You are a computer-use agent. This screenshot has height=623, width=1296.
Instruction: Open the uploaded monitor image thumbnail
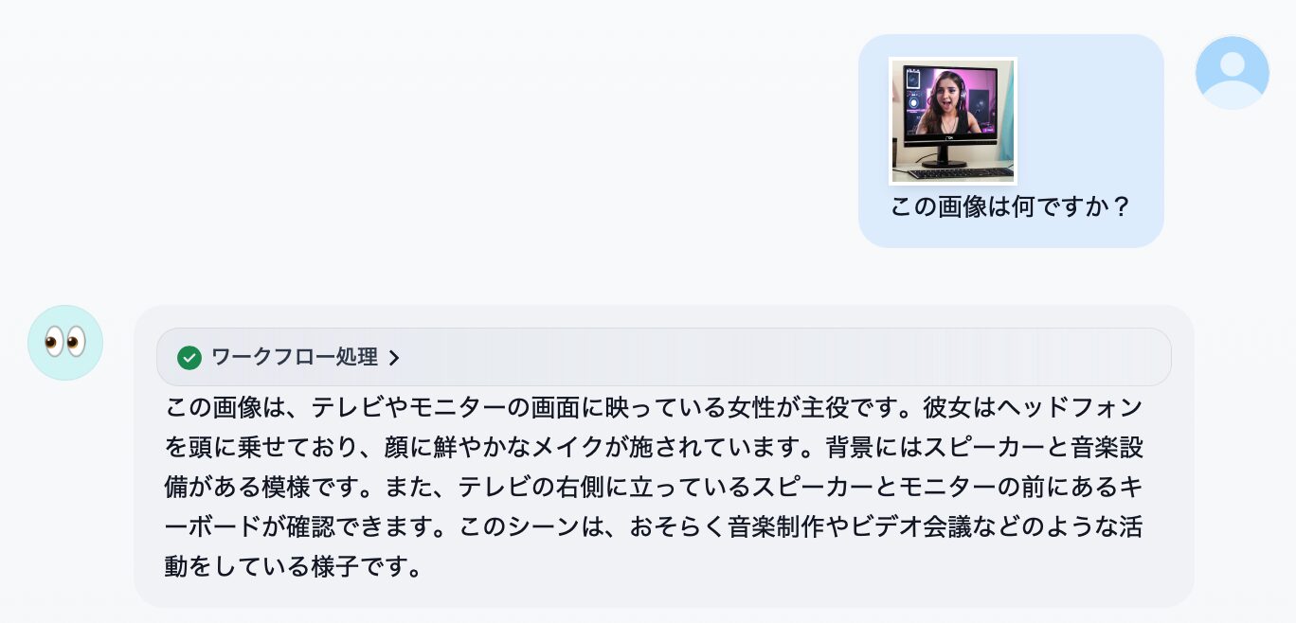tap(953, 121)
